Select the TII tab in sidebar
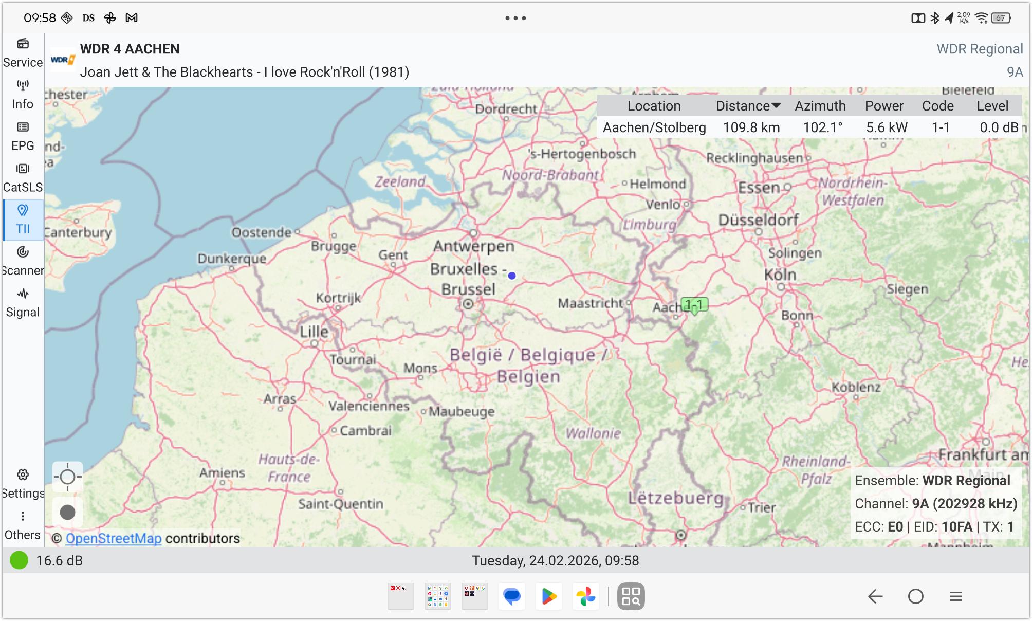Screen dimensions: 1032x621 click(x=23, y=220)
